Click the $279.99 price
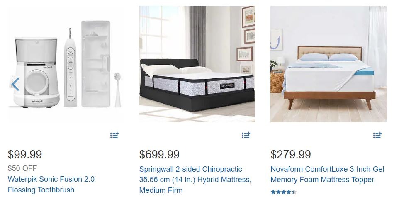 (x=291, y=154)
